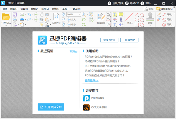Click the speaker sound annotation icon
The image size is (176, 119).
point(121,24)
